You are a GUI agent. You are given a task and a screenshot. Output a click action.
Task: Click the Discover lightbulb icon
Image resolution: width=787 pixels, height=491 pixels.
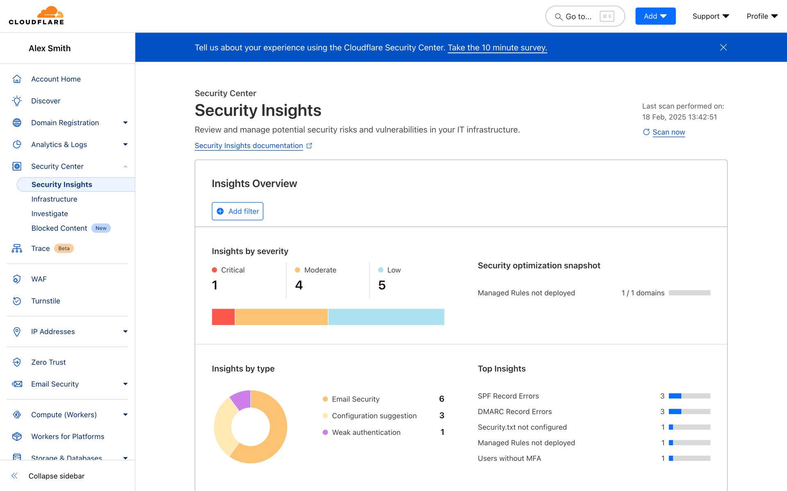coord(17,101)
